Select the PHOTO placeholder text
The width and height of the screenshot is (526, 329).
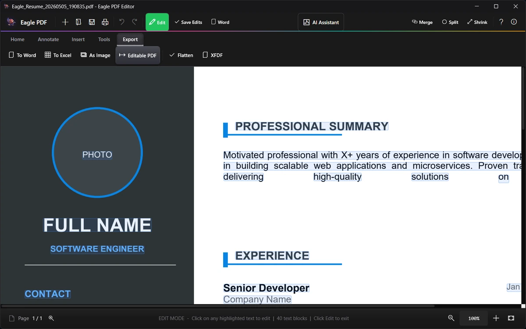tap(97, 154)
